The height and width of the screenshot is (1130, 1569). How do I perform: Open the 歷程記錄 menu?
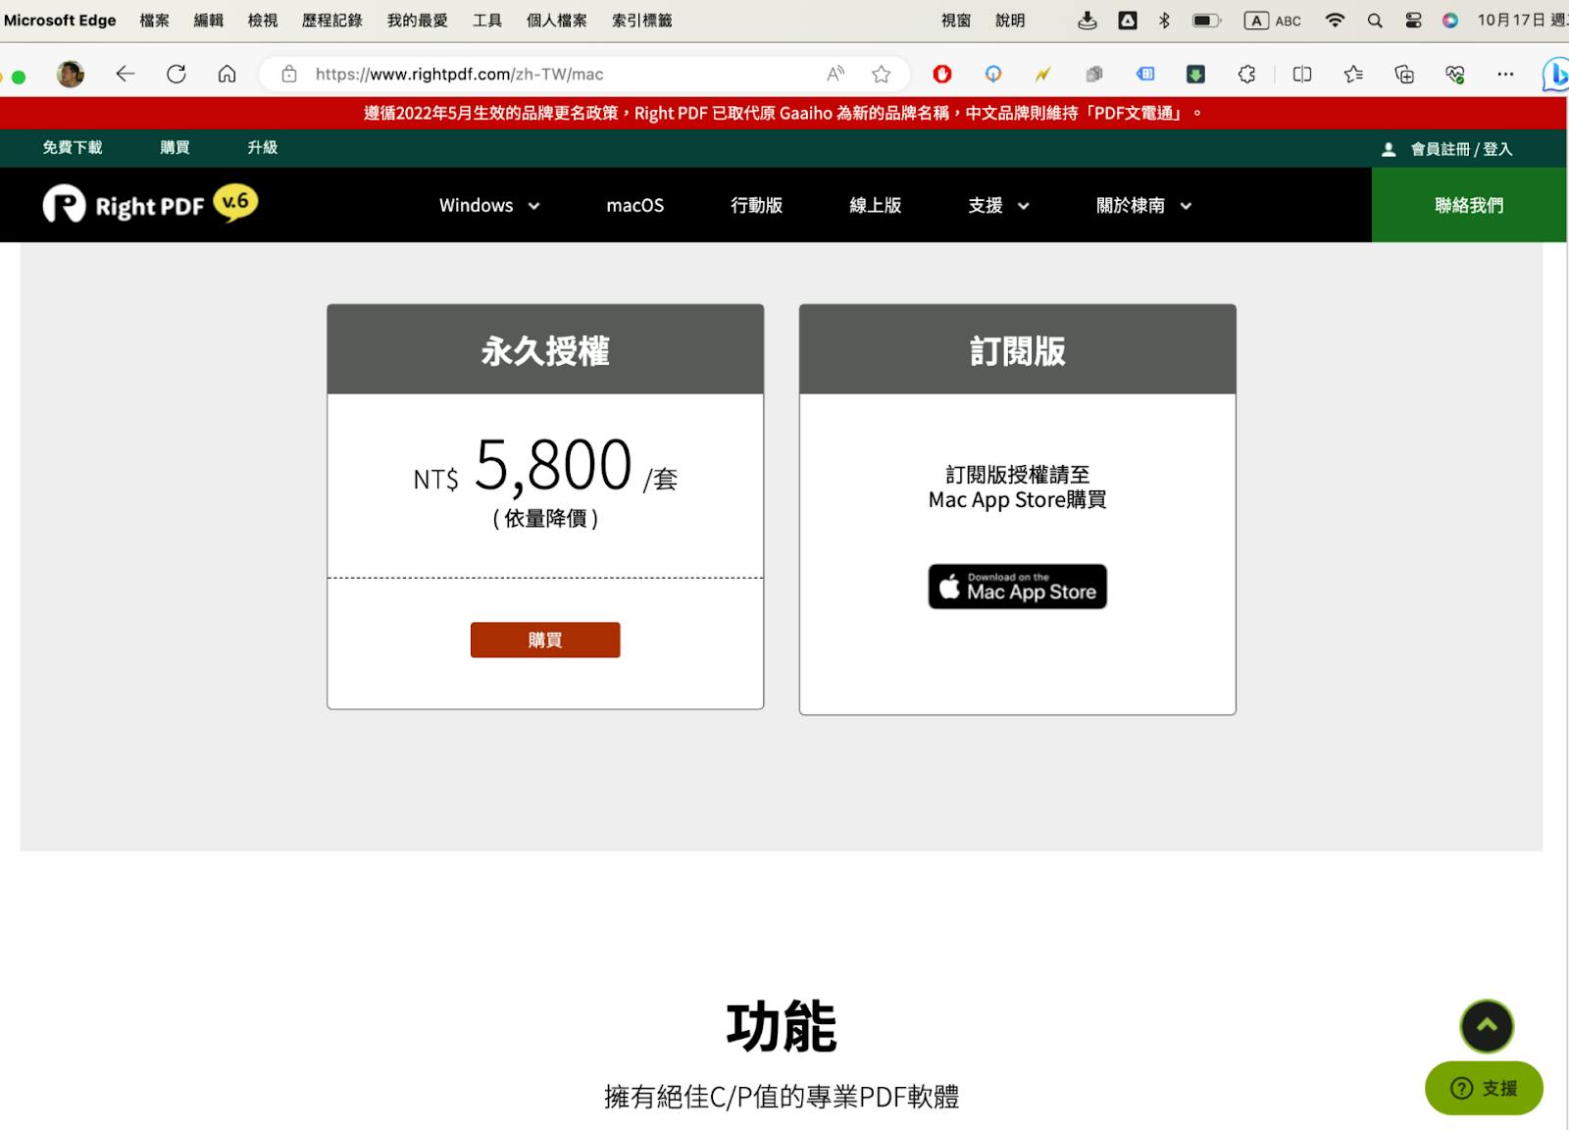pyautogui.click(x=332, y=20)
